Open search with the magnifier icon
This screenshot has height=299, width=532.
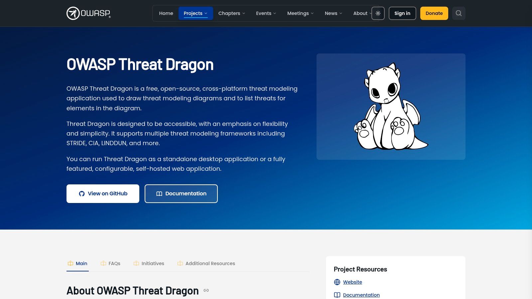point(459,13)
